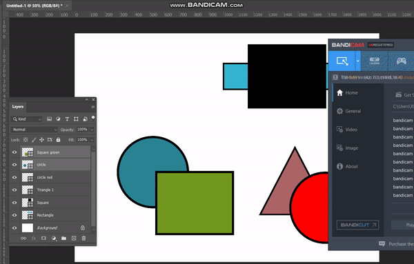Image resolution: width=414 pixels, height=264 pixels.
Task: Select the Rectangle layer name
Action: 45,215
